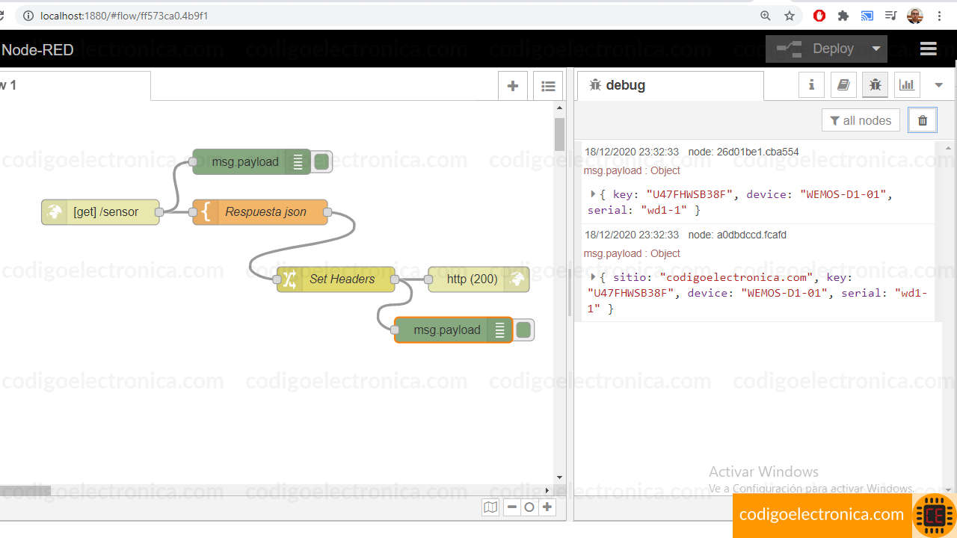Select the http (200) response node

pos(478,279)
